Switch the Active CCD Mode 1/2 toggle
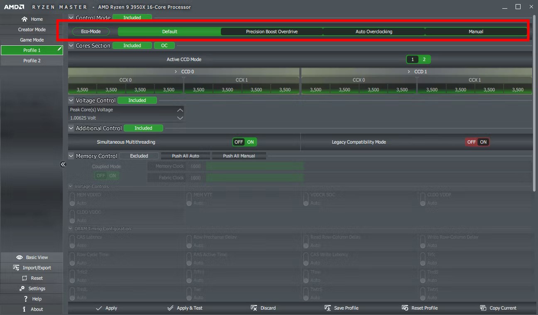Viewport: 538px width, 315px height. tap(418, 59)
